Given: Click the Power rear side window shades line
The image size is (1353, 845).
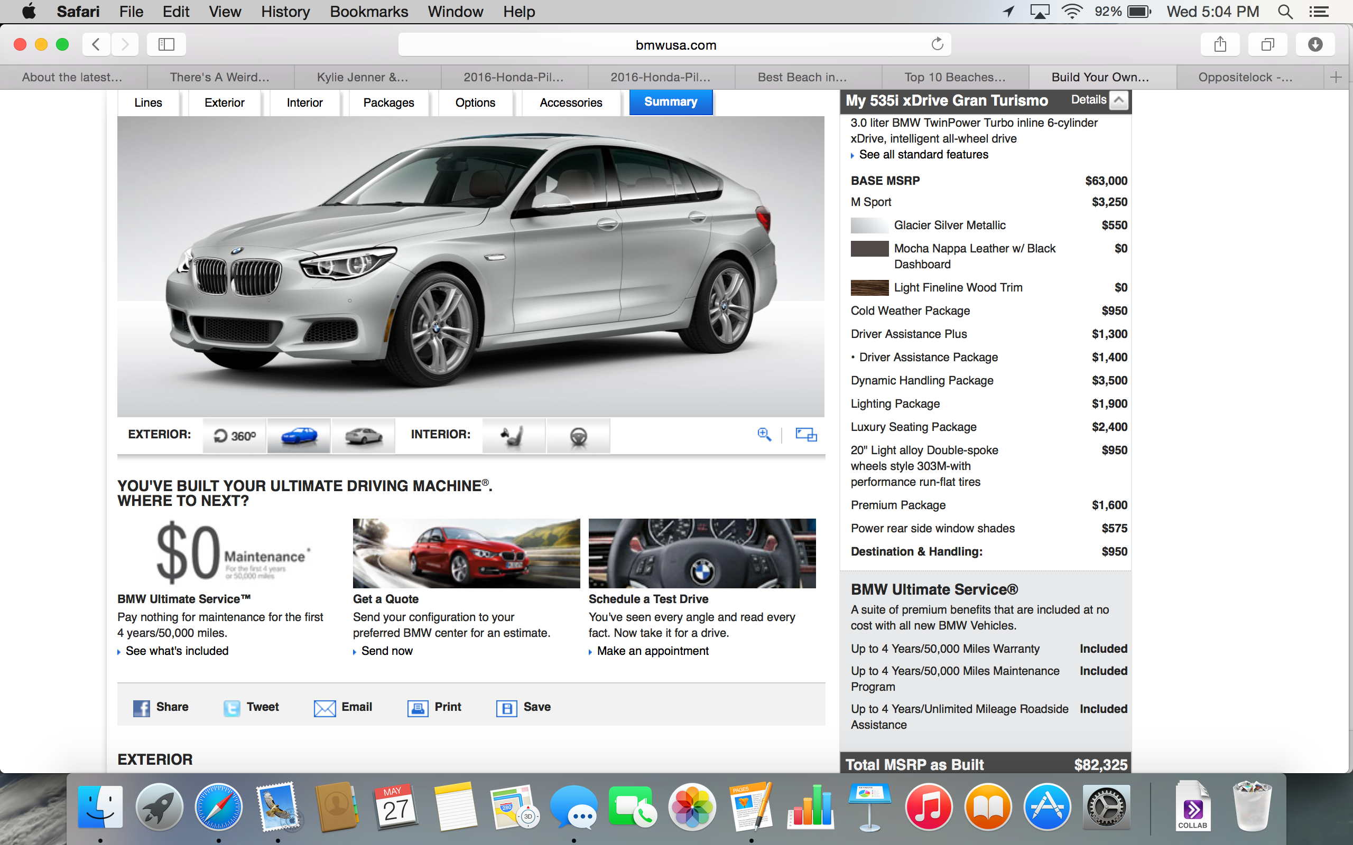Looking at the screenshot, I should 988,528.
